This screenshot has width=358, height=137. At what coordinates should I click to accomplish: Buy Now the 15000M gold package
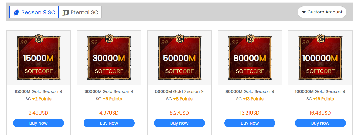(x=39, y=123)
